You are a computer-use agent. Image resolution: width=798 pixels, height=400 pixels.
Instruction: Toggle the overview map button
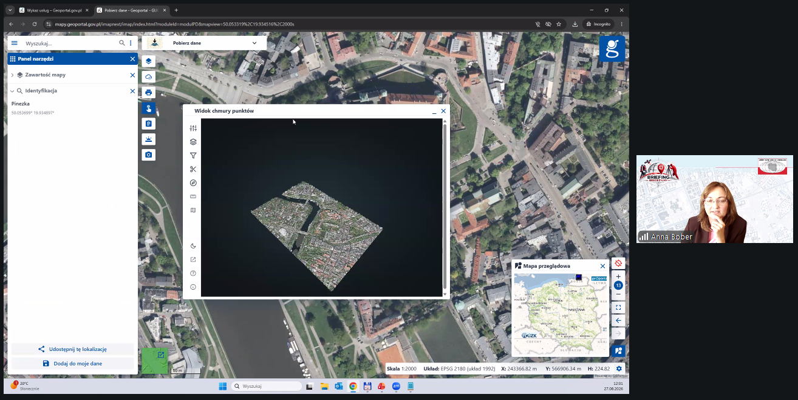(618, 351)
